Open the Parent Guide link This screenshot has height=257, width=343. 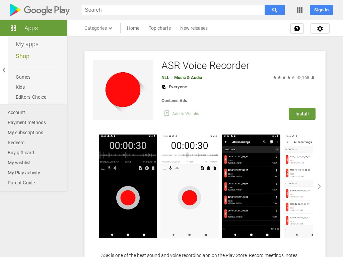pos(21,183)
